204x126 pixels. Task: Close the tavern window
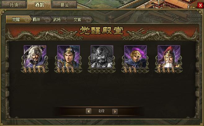200,5
